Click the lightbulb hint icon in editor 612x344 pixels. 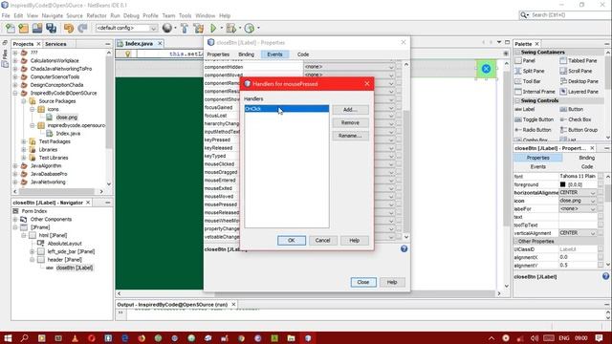[x=127, y=54]
